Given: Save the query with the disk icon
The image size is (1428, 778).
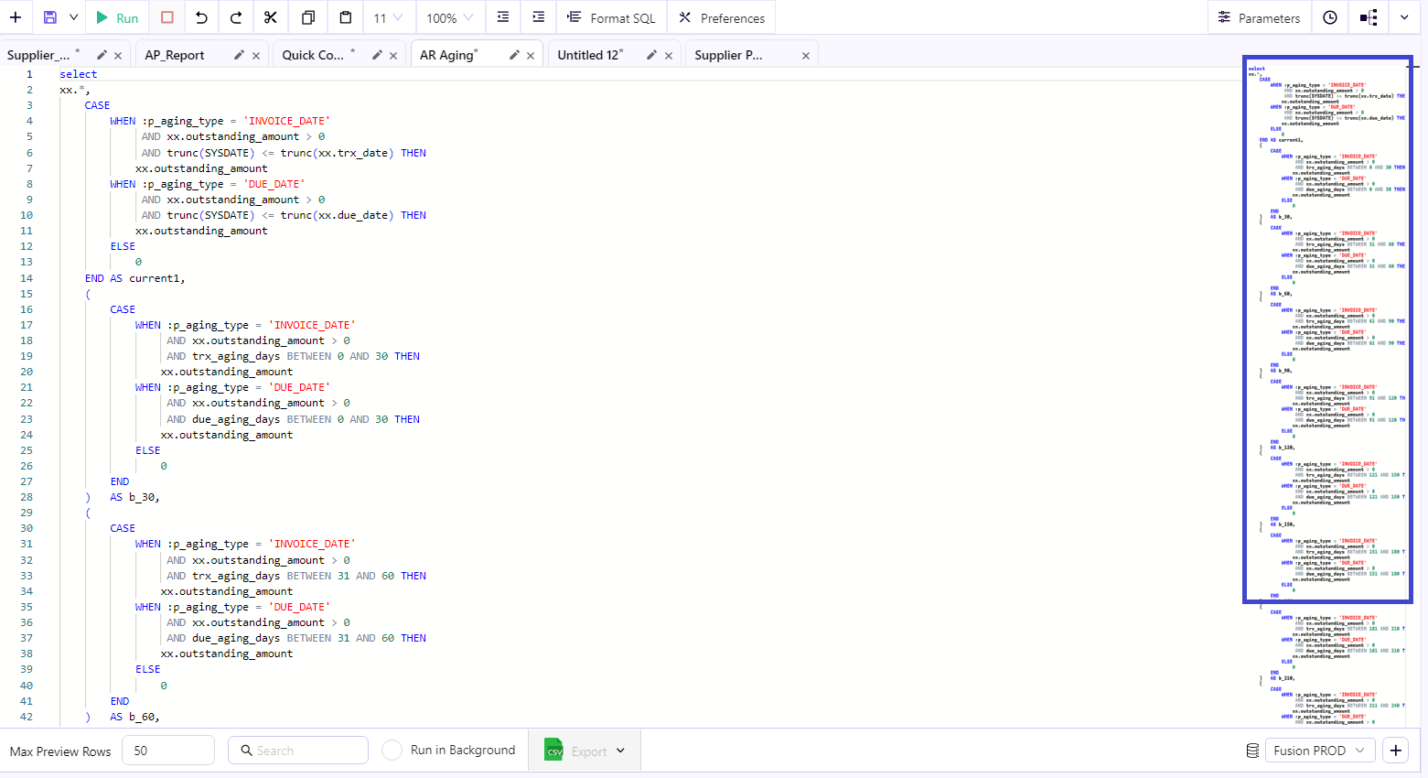Looking at the screenshot, I should point(50,17).
